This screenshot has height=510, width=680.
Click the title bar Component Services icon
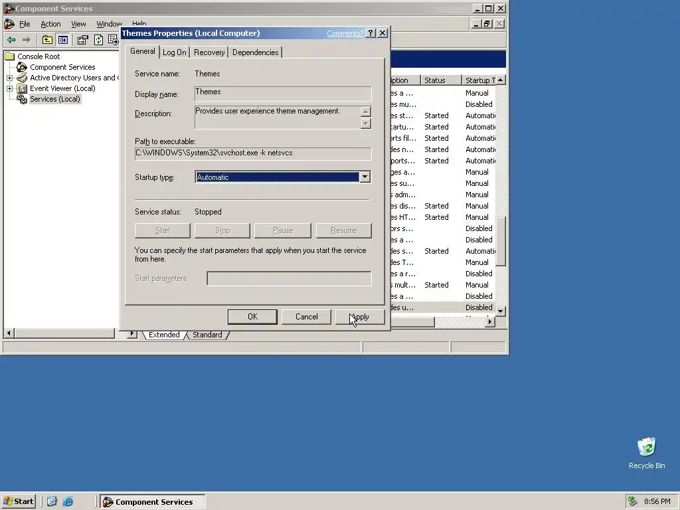pyautogui.click(x=8, y=8)
